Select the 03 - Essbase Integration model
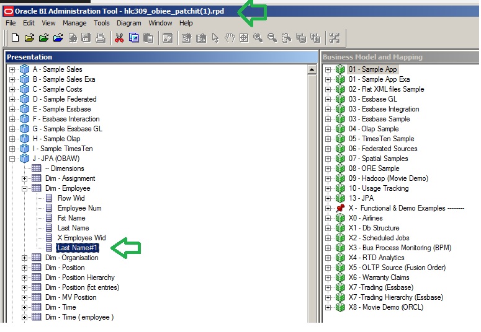 384,109
